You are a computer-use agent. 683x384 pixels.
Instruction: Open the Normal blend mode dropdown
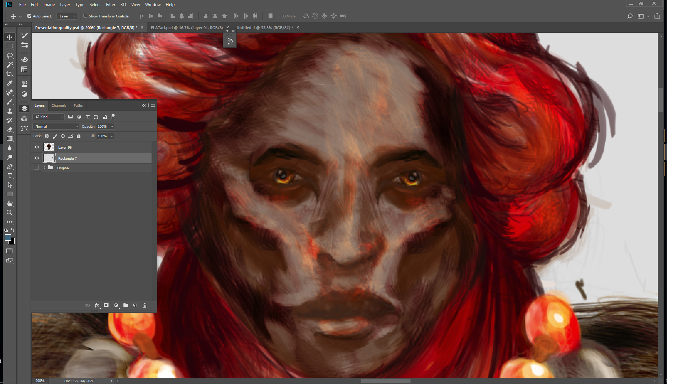[56, 127]
